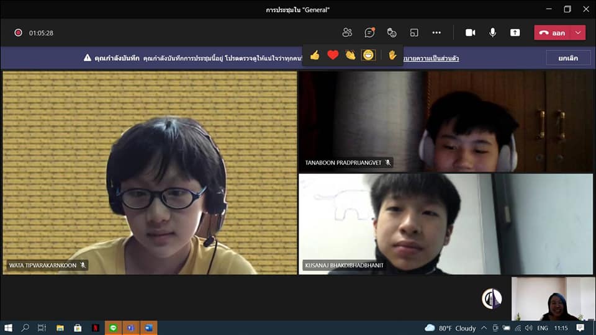Image resolution: width=596 pixels, height=335 pixels.
Task: Open the breakout rooms panel
Action: (x=414, y=33)
